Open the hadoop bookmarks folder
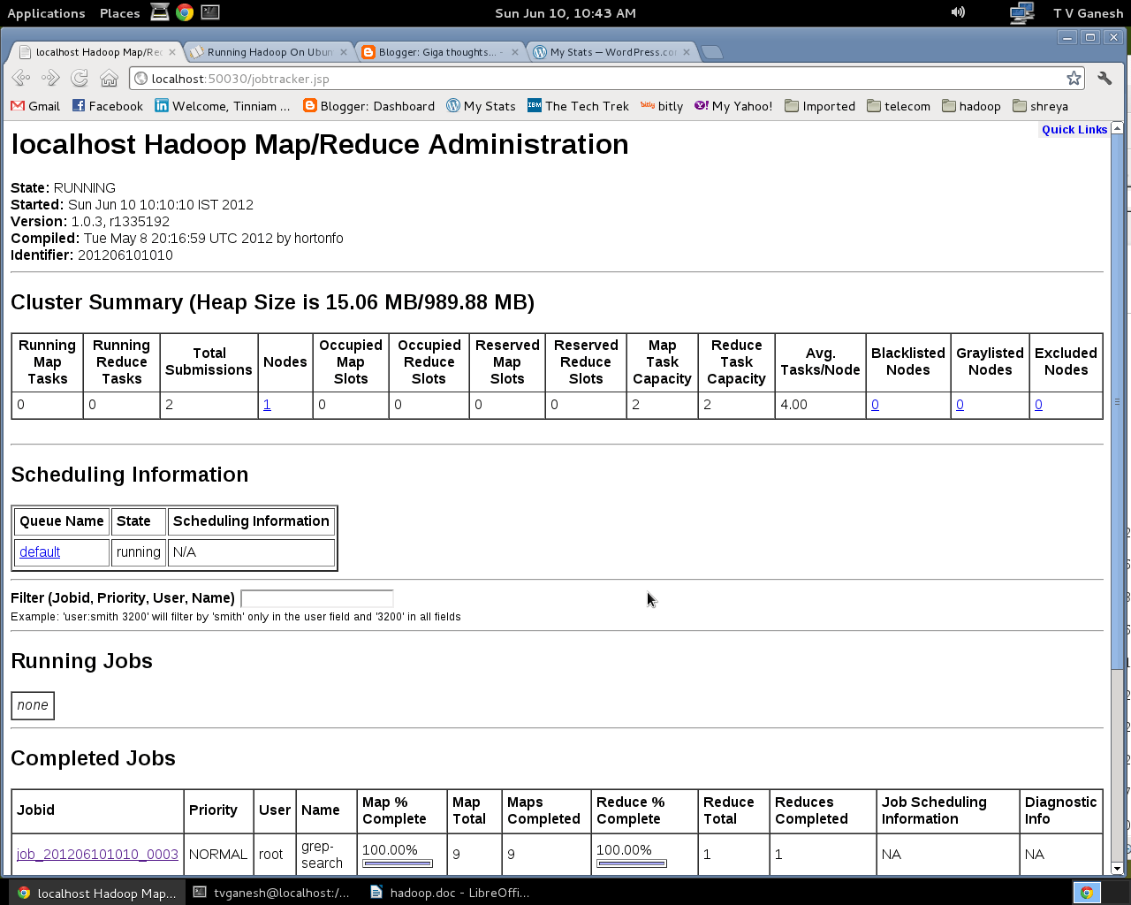 click(971, 106)
